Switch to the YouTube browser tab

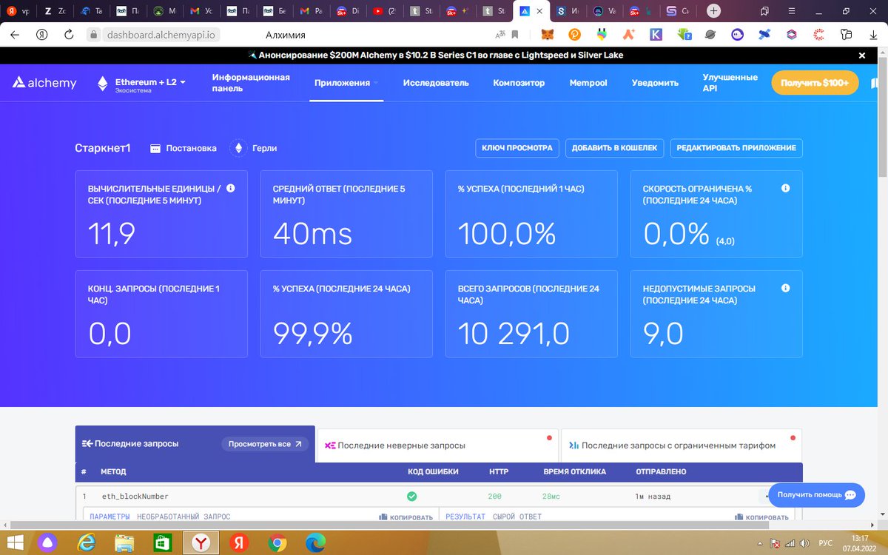coord(384,11)
